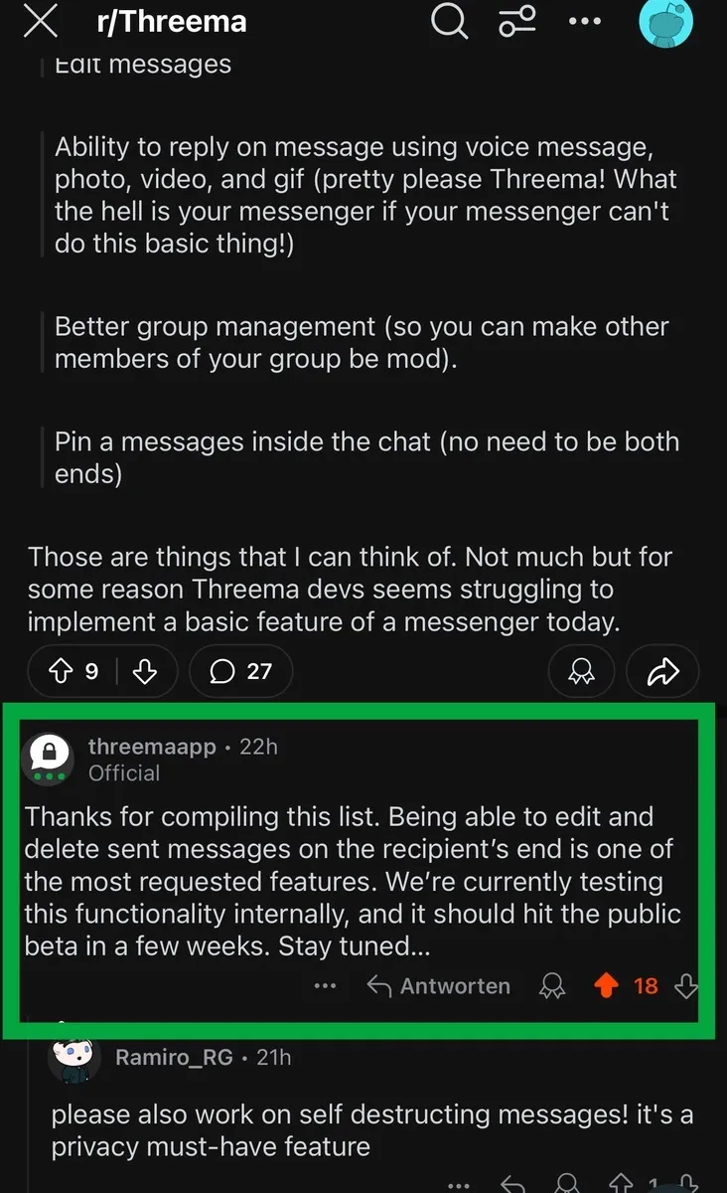Award the threemaapp comment
The image size is (727, 1193).
tap(551, 986)
